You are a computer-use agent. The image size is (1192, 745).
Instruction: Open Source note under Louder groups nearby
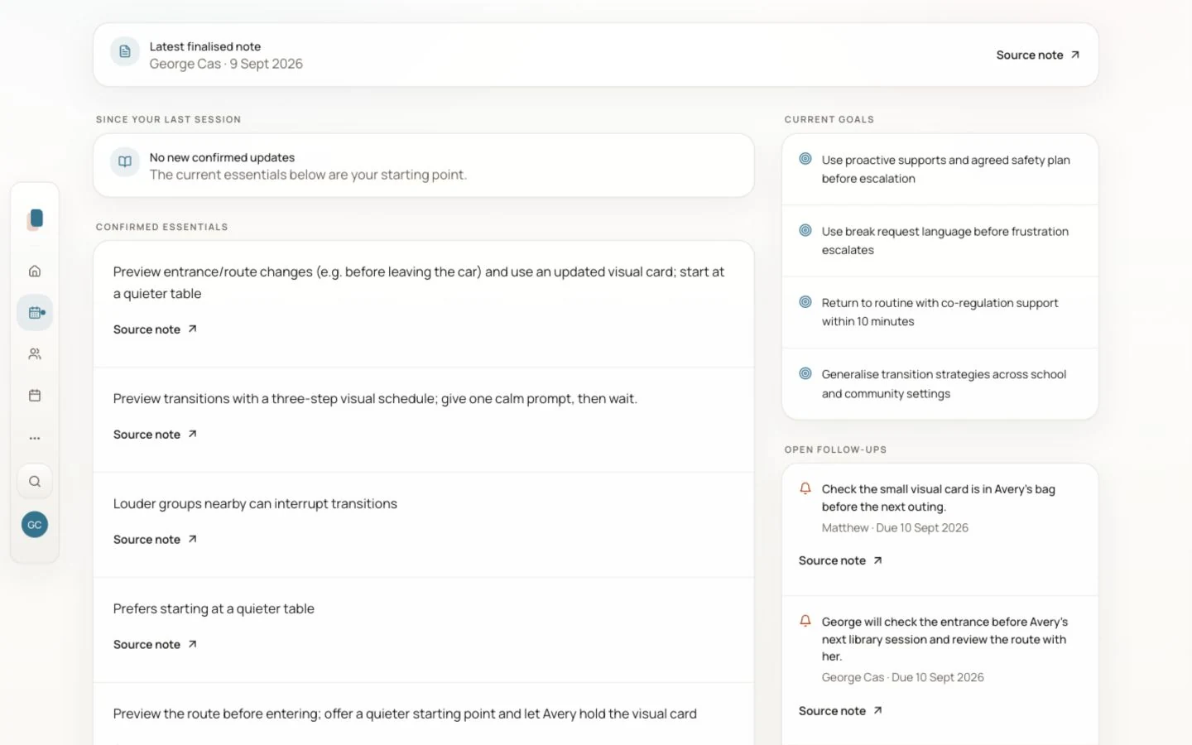(155, 540)
